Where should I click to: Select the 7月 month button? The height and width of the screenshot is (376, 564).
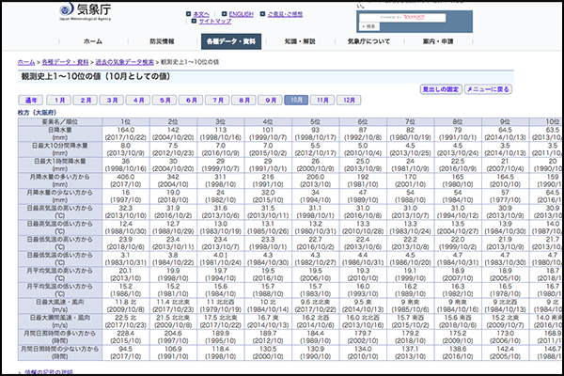pos(217,99)
